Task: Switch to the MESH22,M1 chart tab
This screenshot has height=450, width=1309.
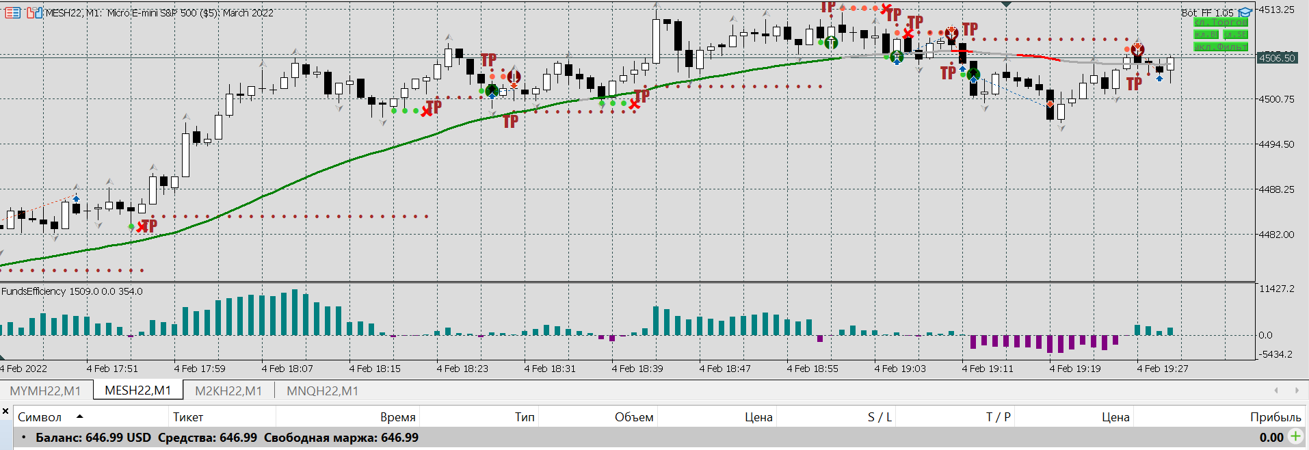Action: [137, 391]
